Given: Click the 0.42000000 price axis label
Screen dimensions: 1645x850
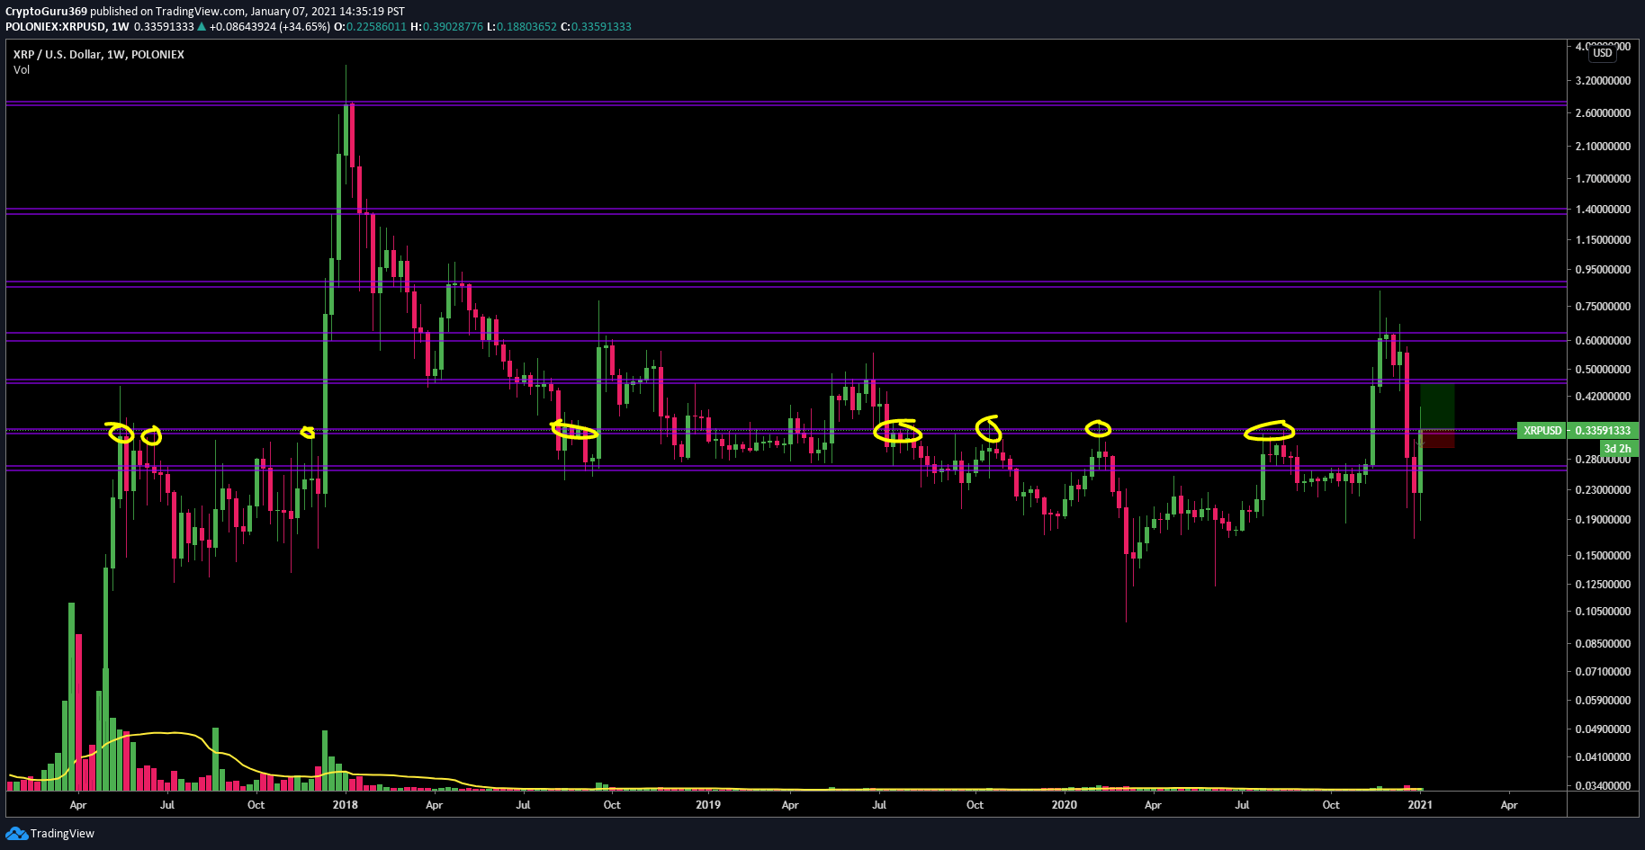Looking at the screenshot, I should (x=1603, y=397).
